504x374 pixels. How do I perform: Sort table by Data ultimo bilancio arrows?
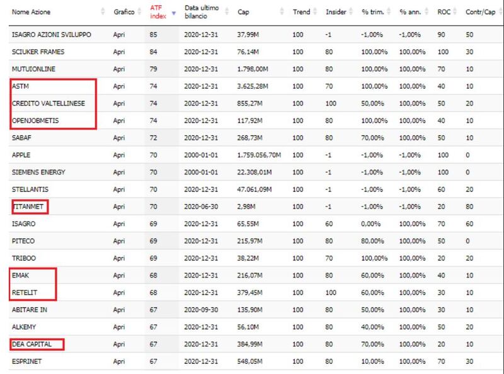click(227, 11)
